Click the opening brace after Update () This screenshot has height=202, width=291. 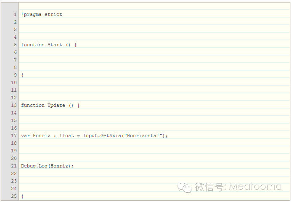(x=78, y=105)
